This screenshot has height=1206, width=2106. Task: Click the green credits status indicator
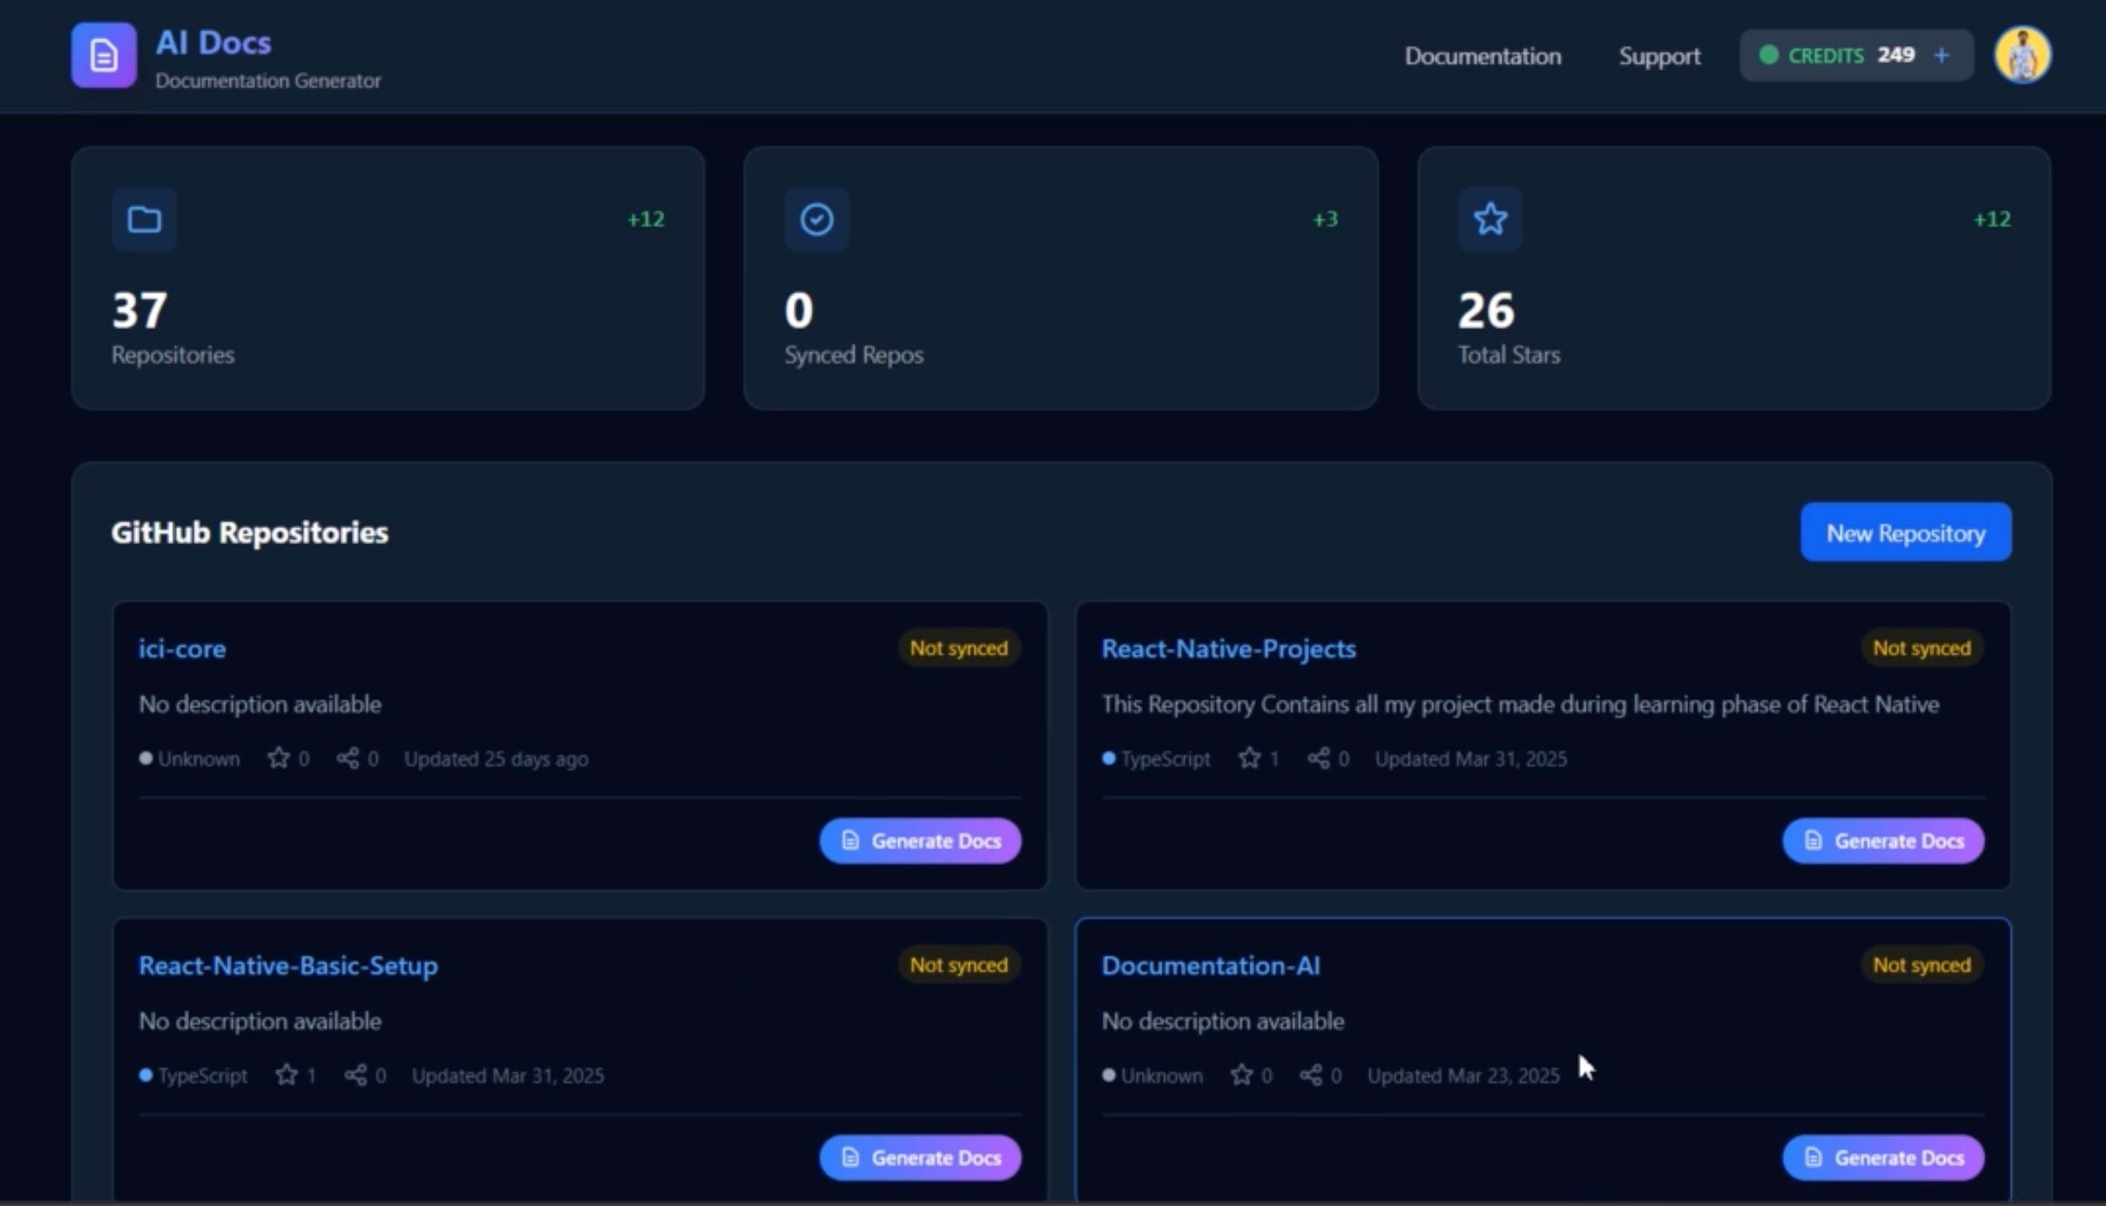(1768, 56)
